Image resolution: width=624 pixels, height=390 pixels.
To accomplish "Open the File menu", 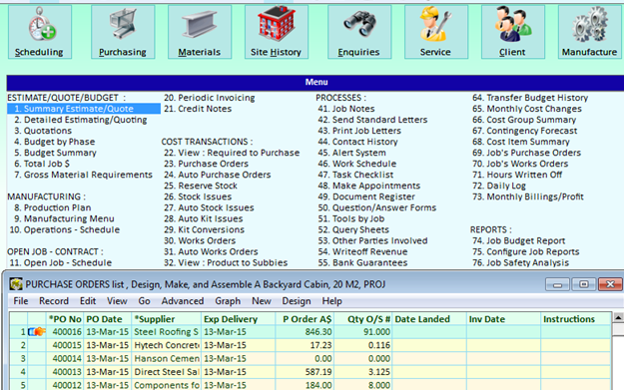I will tap(21, 301).
